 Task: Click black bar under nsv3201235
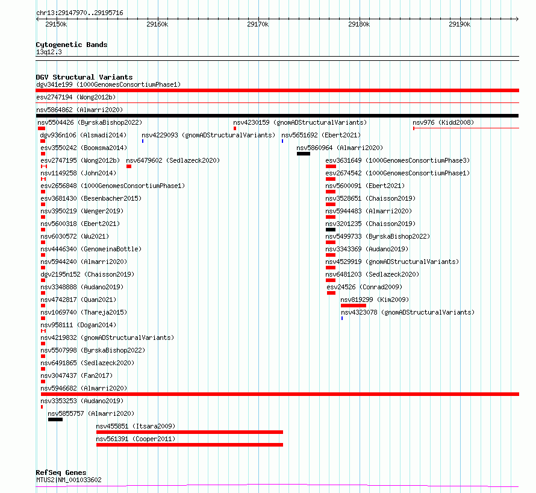(331, 230)
